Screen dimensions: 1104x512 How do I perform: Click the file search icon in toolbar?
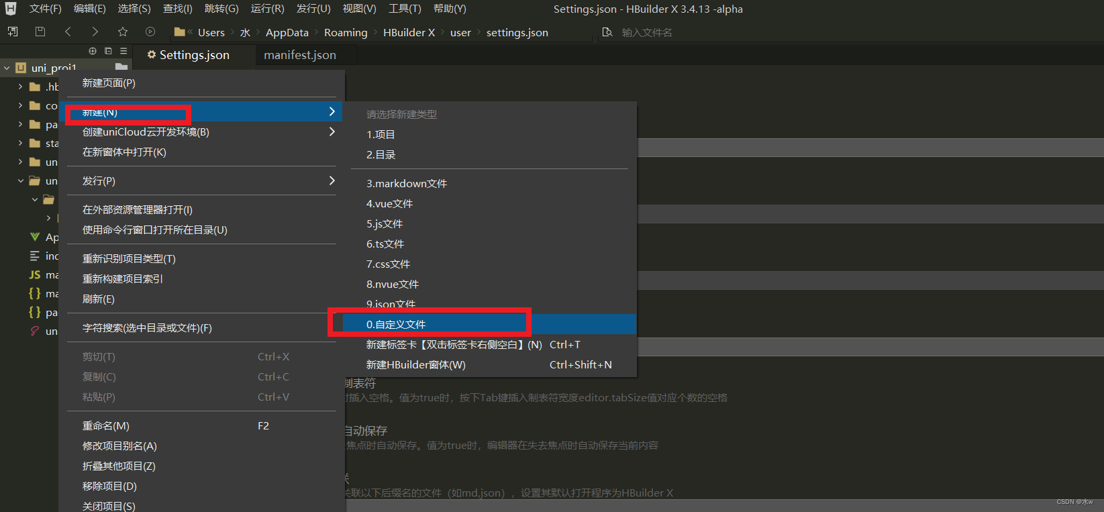[607, 32]
